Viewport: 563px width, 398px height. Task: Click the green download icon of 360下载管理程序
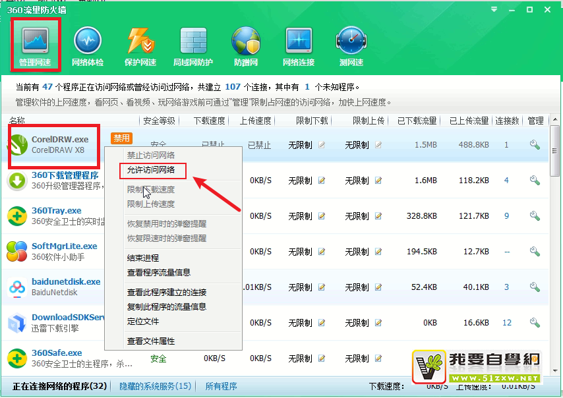tap(17, 181)
